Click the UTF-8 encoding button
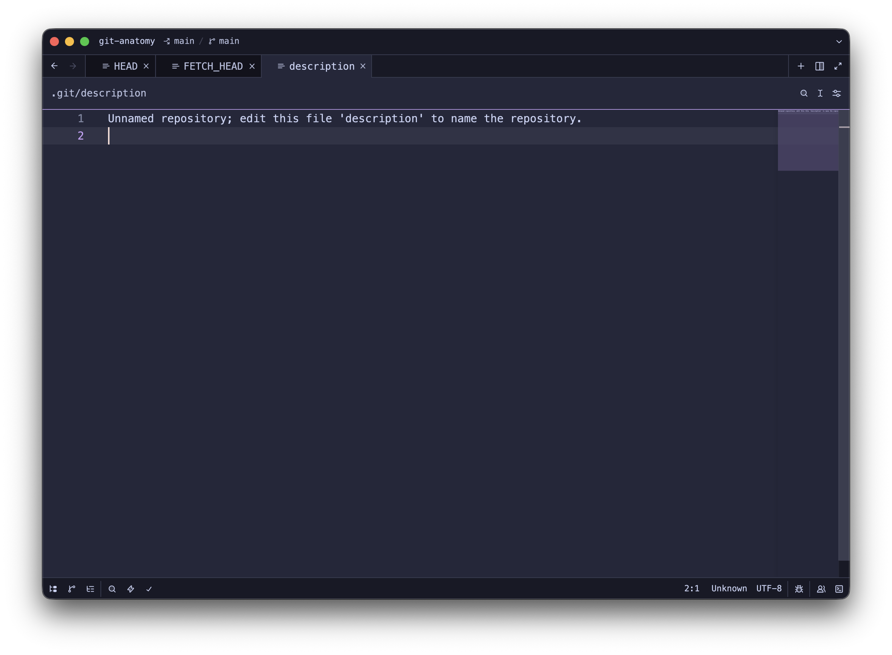 tap(769, 588)
